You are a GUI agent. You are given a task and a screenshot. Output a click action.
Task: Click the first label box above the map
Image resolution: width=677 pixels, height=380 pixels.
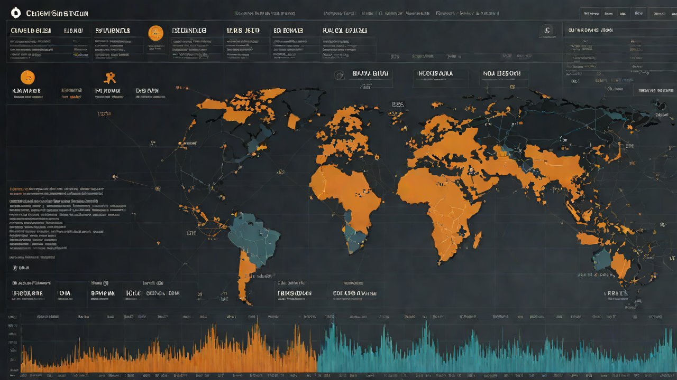tap(370, 73)
